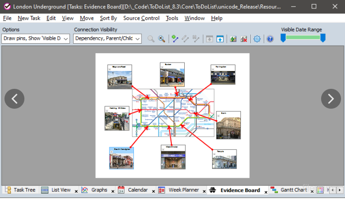This screenshot has width=345, height=199.
Task: Select the Temple station card
Action: 225,159
